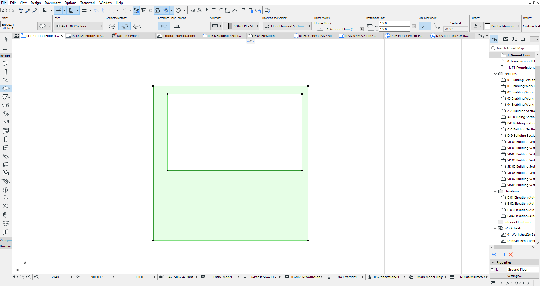Click the Settings... button
Viewport: 540px width, 286px height.
coord(514,276)
